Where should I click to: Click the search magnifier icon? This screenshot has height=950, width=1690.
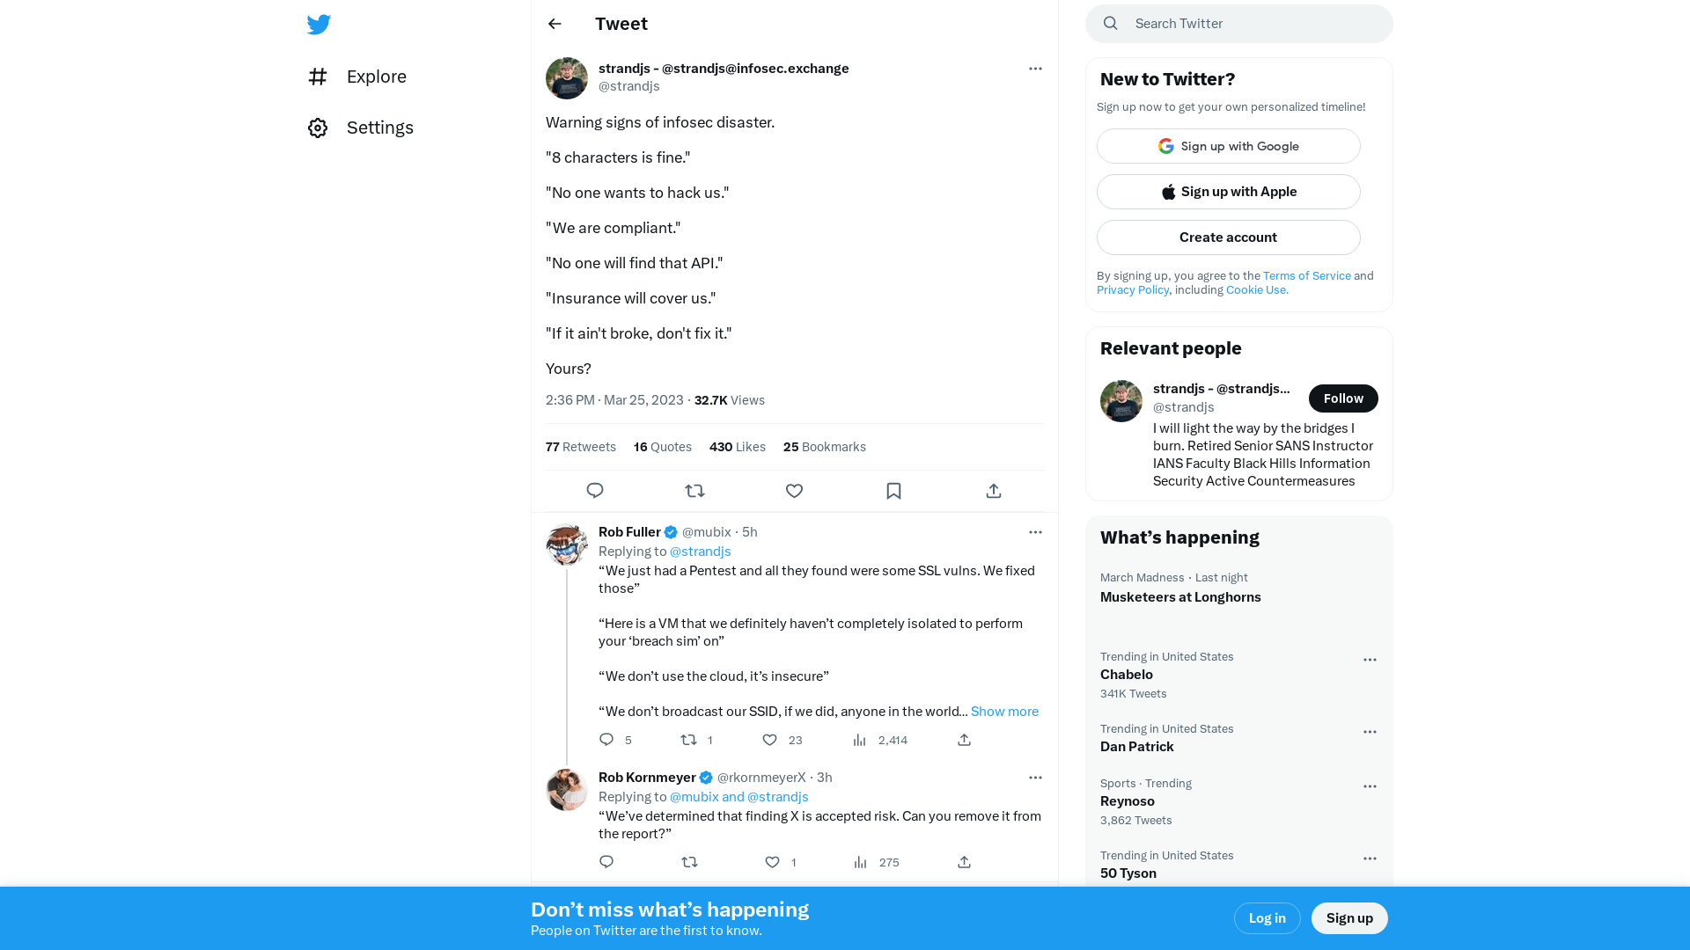coord(1111,23)
